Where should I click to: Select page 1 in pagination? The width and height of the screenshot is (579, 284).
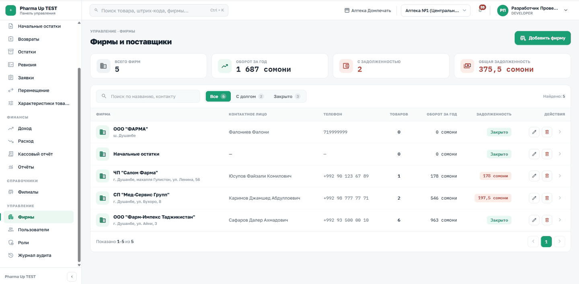(546, 241)
